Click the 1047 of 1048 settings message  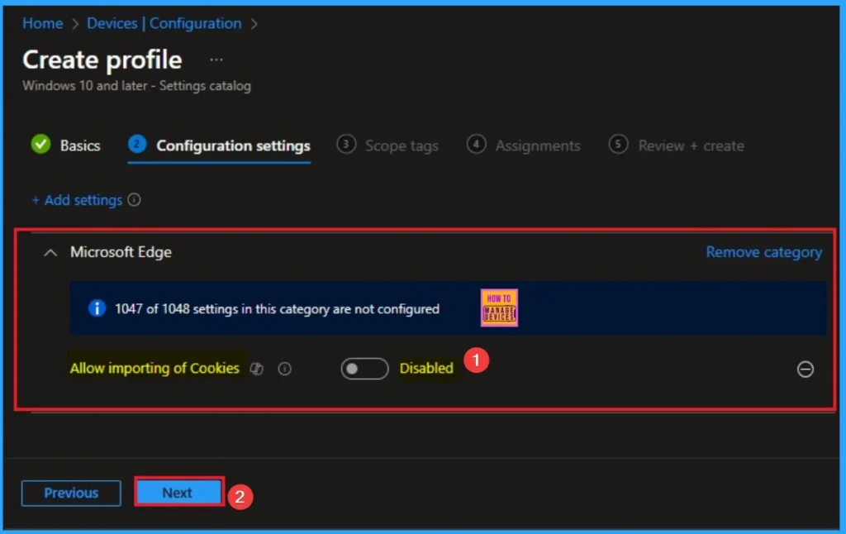[277, 309]
